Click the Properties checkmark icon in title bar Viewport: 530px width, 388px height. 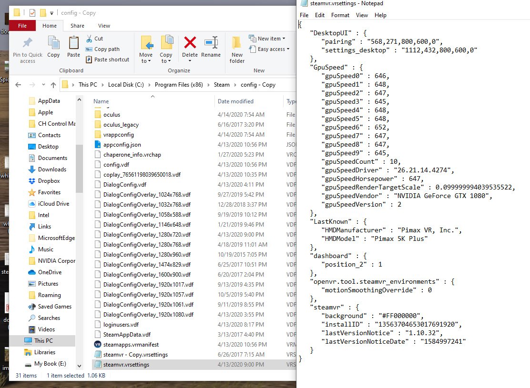32,13
